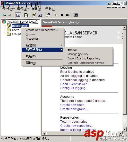Image resolution: width=128 pixels, height=142 pixels.
Task: Open the 文件(F) menu
Action: [8, 9]
